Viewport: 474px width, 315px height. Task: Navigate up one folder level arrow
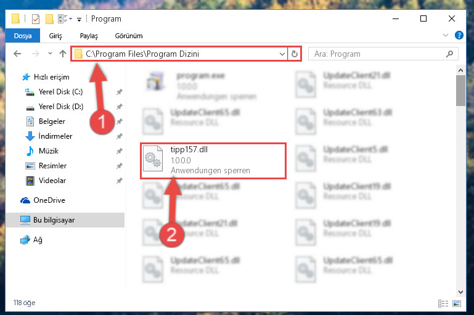[x=63, y=54]
